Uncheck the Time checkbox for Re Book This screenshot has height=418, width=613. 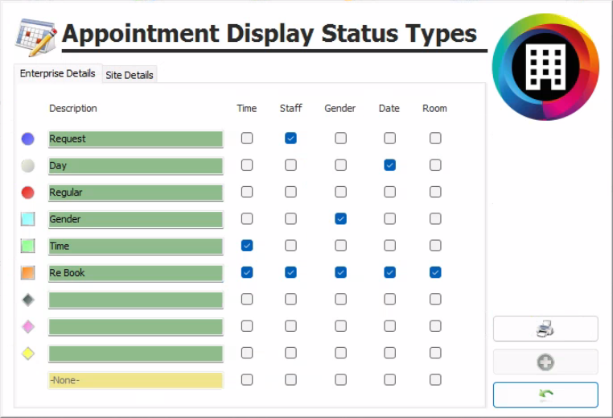pos(247,272)
